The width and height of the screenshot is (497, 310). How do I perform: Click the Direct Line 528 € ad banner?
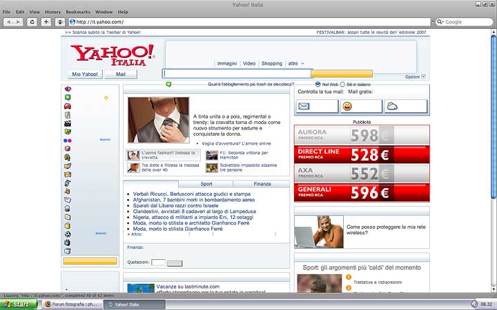(x=362, y=154)
